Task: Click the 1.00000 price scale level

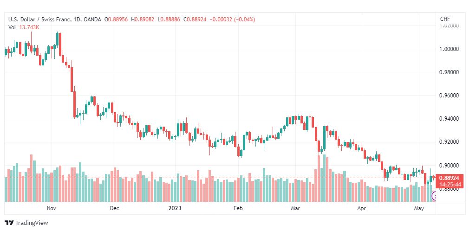Action: coord(450,49)
